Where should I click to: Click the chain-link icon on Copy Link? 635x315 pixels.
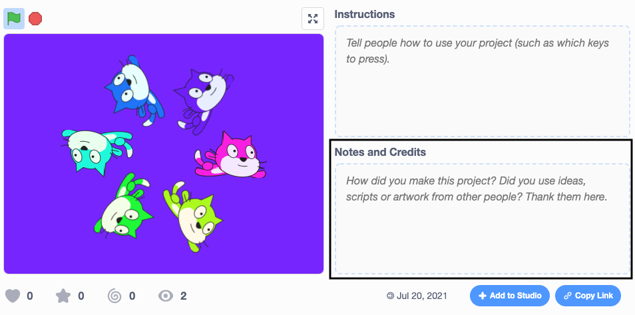568,296
